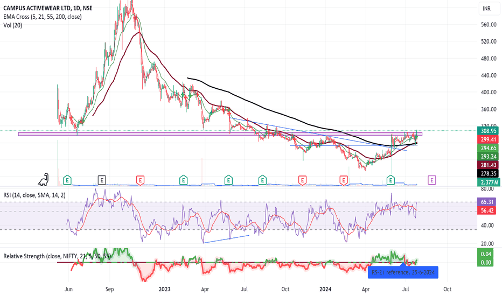The width and height of the screenshot is (502, 296).
Task: Select the Vol (20) indicator legend
Action: tap(13, 25)
